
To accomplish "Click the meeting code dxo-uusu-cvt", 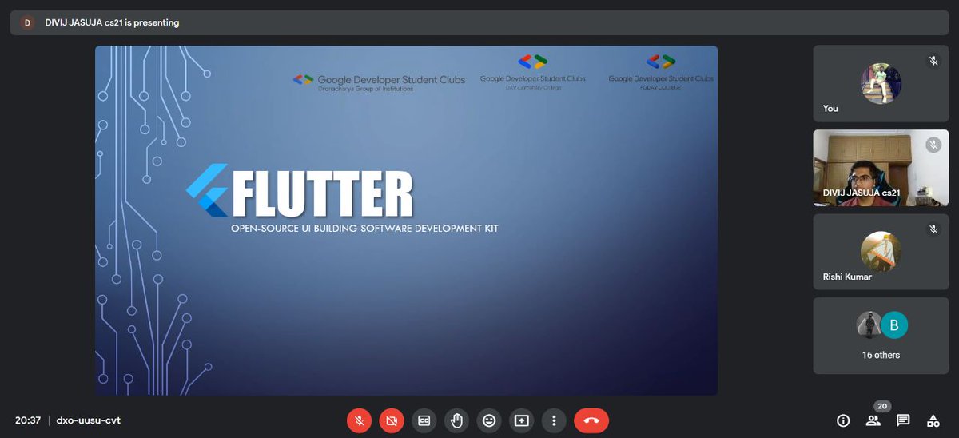I will (89, 420).
